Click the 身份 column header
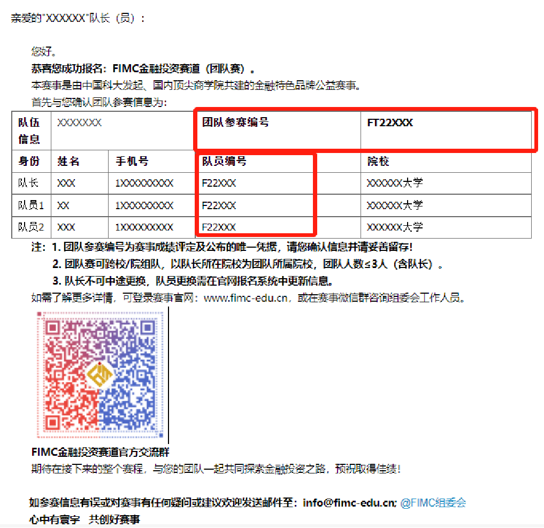Screen dimensions: 544x528 (31, 162)
